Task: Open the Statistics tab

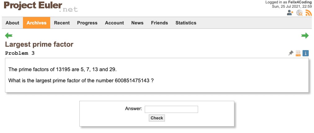Action: pos(186,23)
